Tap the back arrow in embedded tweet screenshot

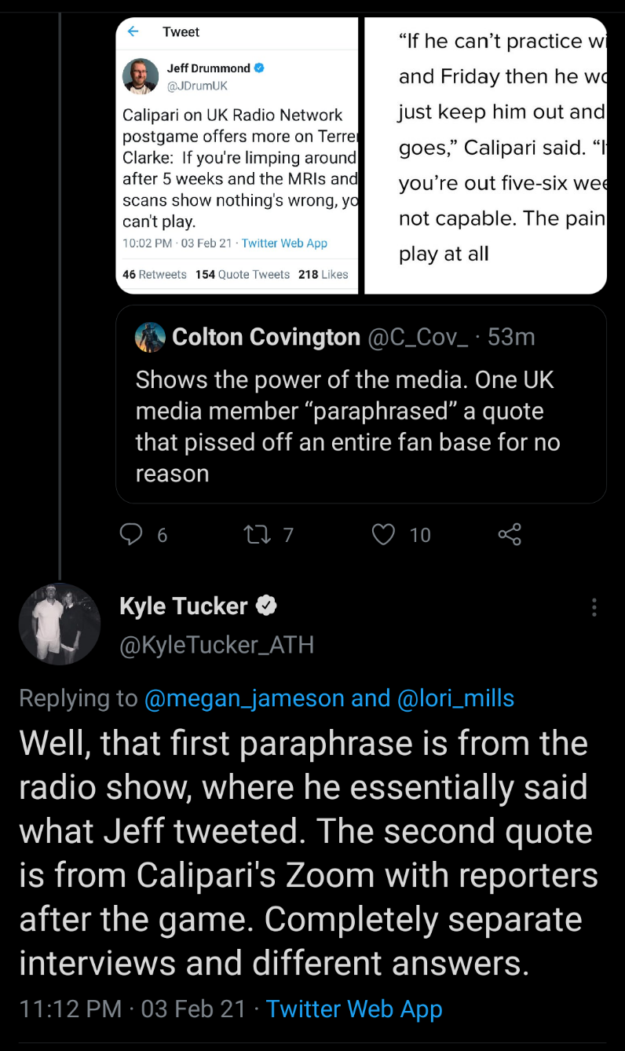(133, 31)
